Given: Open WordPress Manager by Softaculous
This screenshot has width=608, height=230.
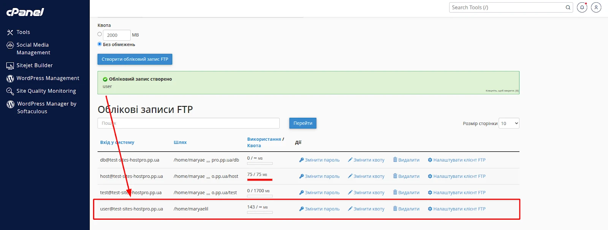Looking at the screenshot, I should click(x=46, y=108).
